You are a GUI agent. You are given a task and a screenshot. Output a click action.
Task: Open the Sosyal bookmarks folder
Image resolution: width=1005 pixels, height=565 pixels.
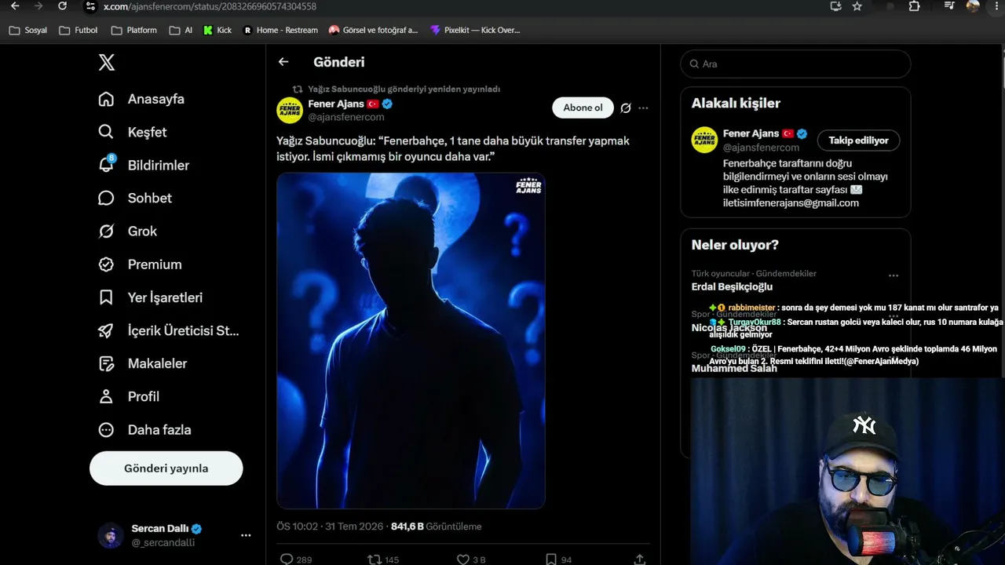coord(28,31)
